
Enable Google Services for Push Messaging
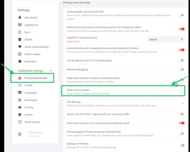point(181,60)
